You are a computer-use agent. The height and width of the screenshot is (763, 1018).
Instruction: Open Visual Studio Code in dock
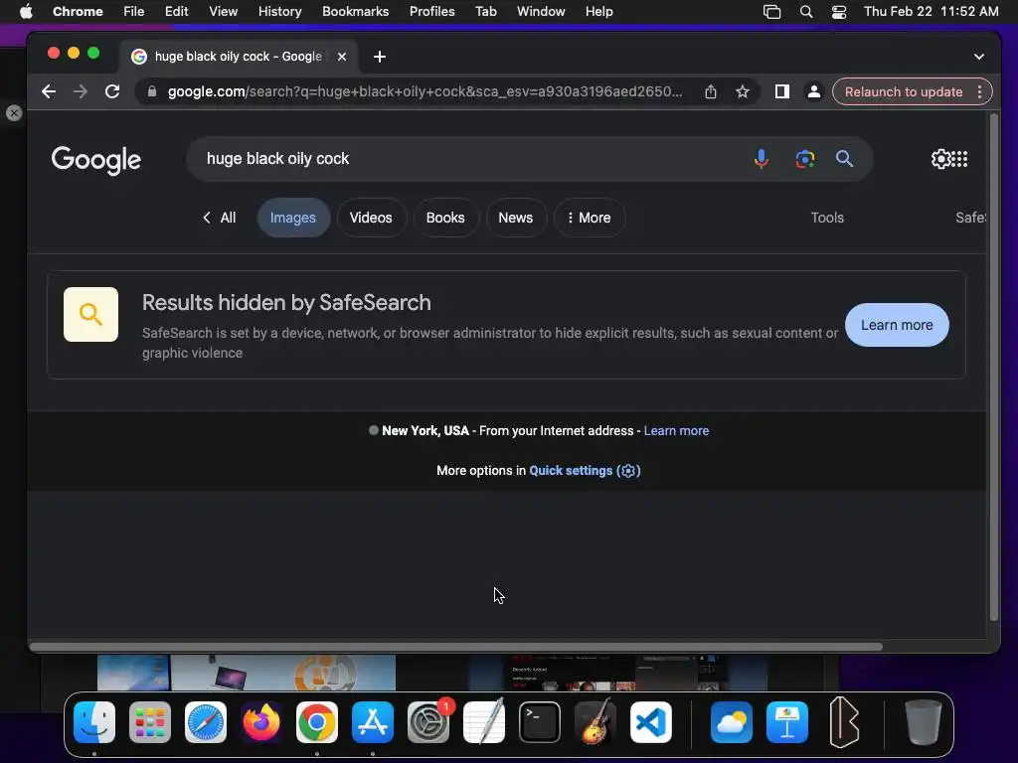point(651,722)
